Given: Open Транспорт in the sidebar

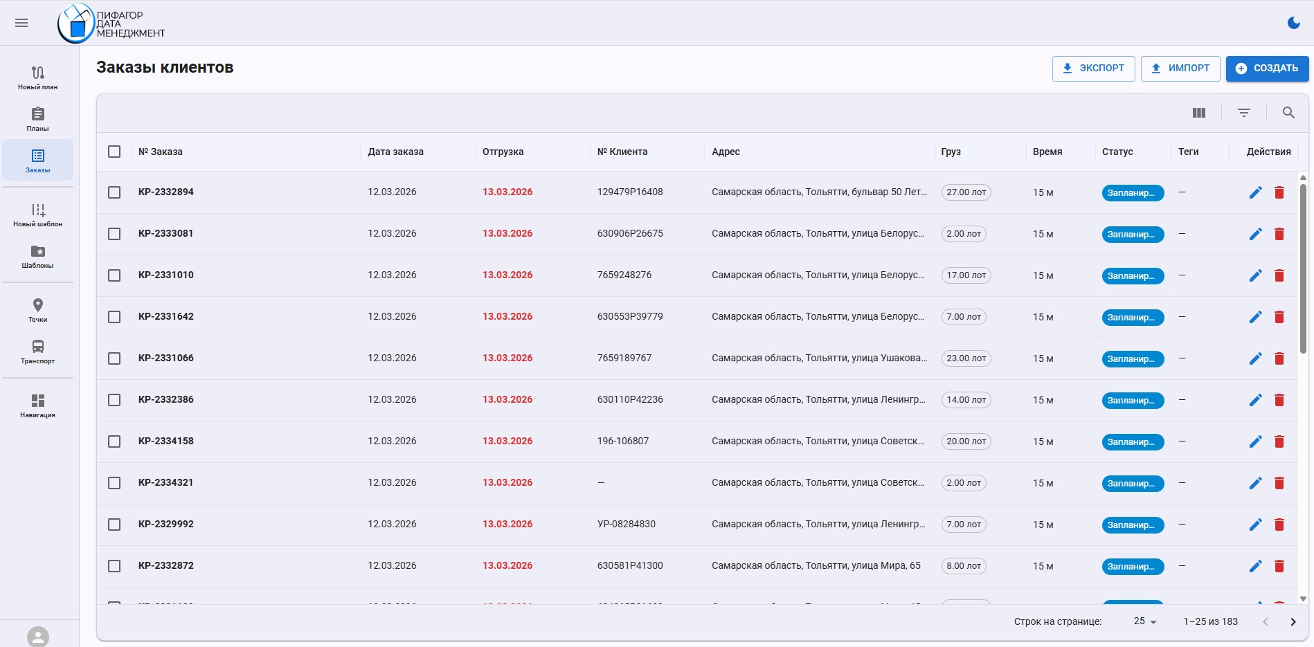Looking at the screenshot, I should click(x=38, y=352).
